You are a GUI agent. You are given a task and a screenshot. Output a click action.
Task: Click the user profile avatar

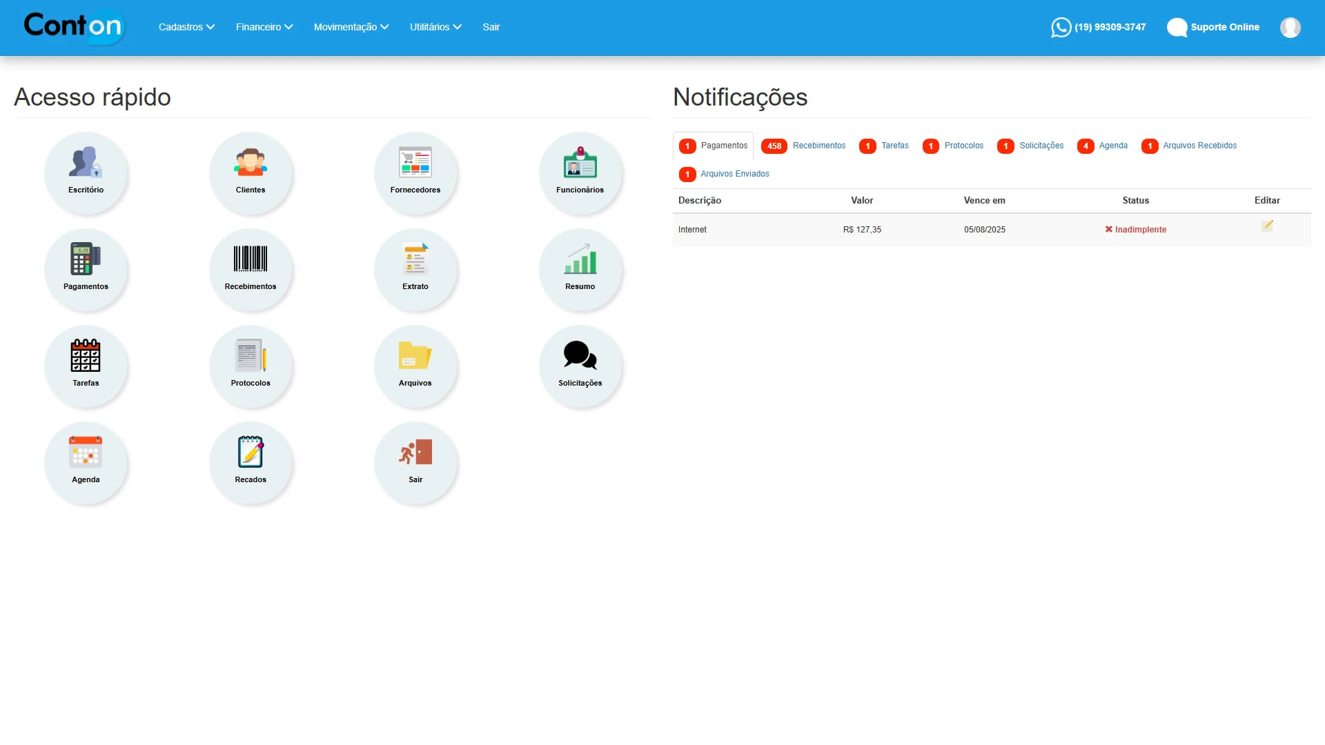(1290, 27)
